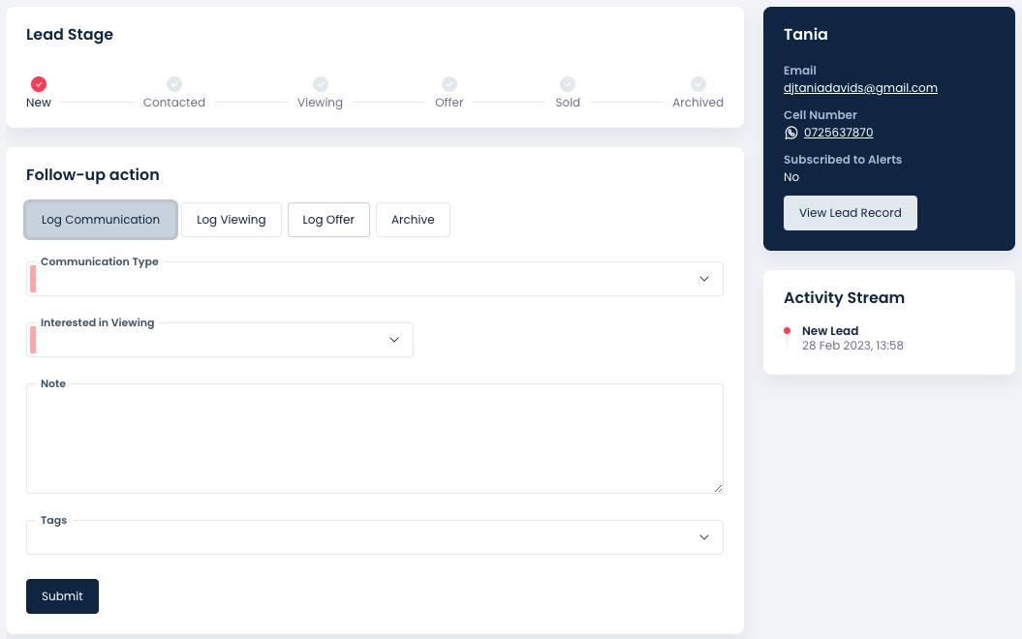
Task: Click the WhatsApp icon beside cell number
Action: [x=790, y=133]
